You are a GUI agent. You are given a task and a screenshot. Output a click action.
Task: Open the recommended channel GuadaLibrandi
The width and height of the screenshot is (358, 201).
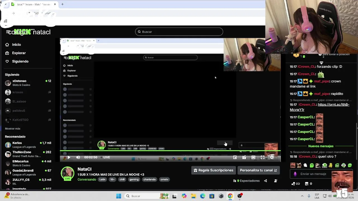point(28,173)
